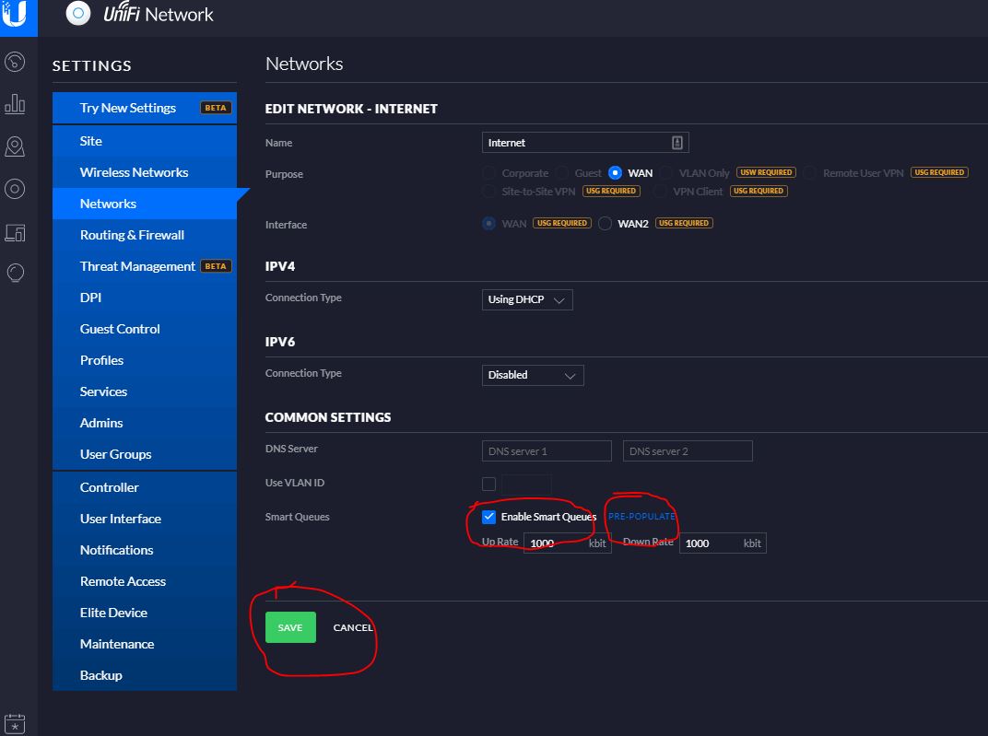Open the Events calendar icon at bottom left
This screenshot has width=988, height=736.
tap(16, 726)
